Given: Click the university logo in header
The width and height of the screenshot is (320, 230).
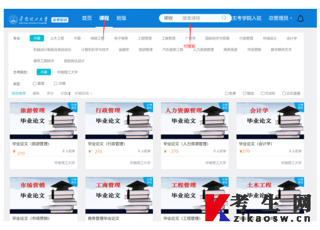Looking at the screenshot, I should 28,19.
